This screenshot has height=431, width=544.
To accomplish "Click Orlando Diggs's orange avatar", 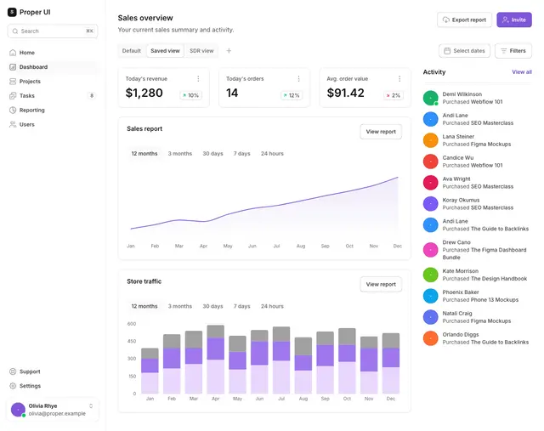I will pyautogui.click(x=431, y=338).
